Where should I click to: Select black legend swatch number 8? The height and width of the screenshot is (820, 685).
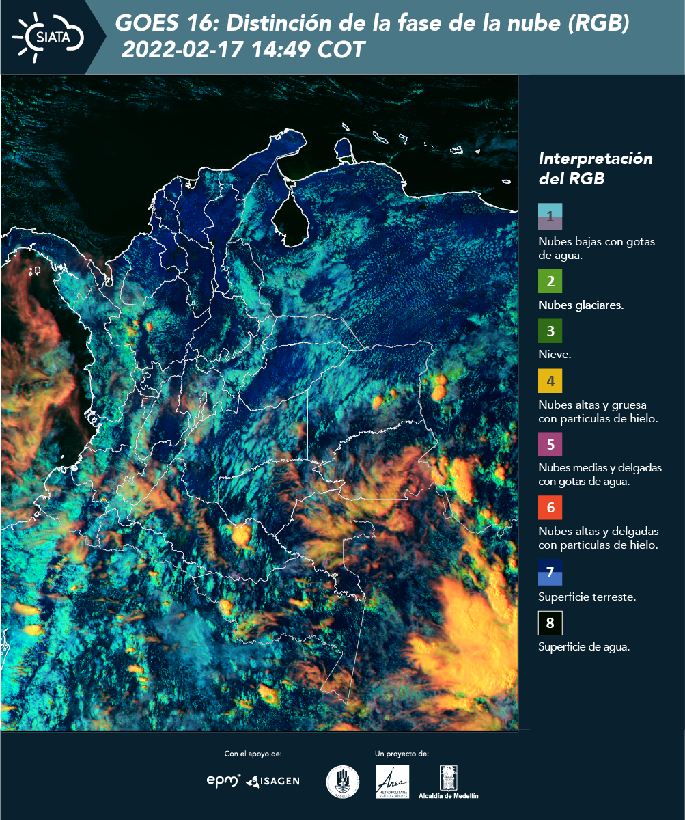550,623
